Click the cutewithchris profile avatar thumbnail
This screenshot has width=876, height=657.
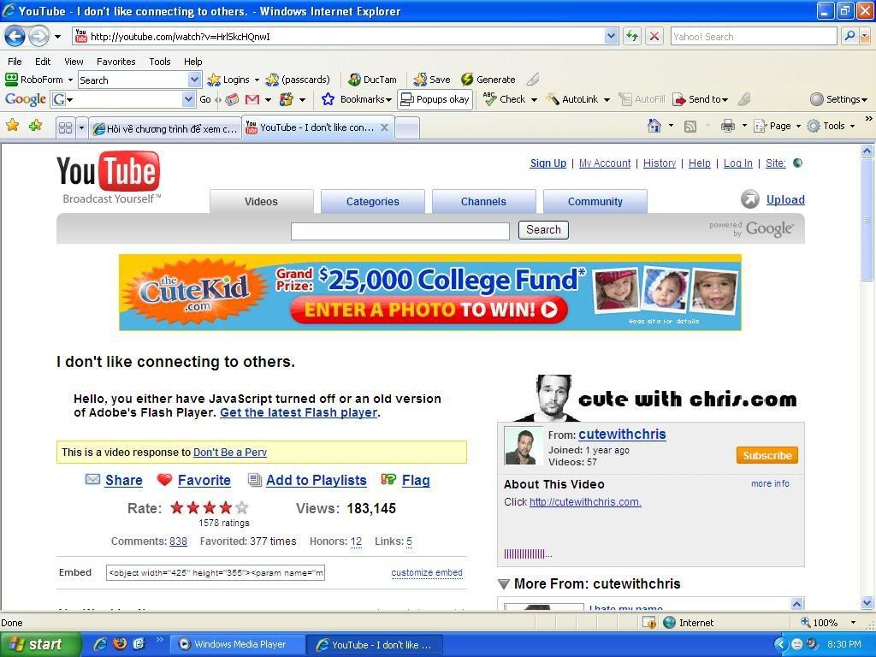pos(523,446)
